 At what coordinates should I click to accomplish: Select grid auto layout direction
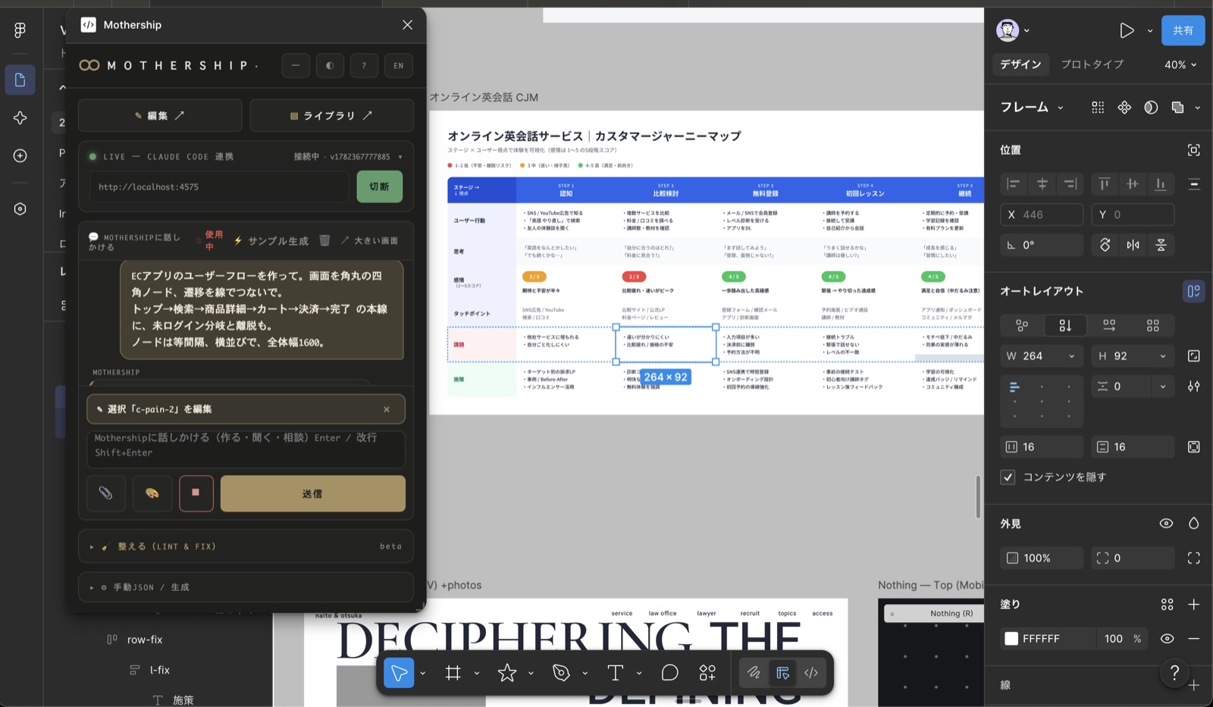pyautogui.click(x=1152, y=325)
